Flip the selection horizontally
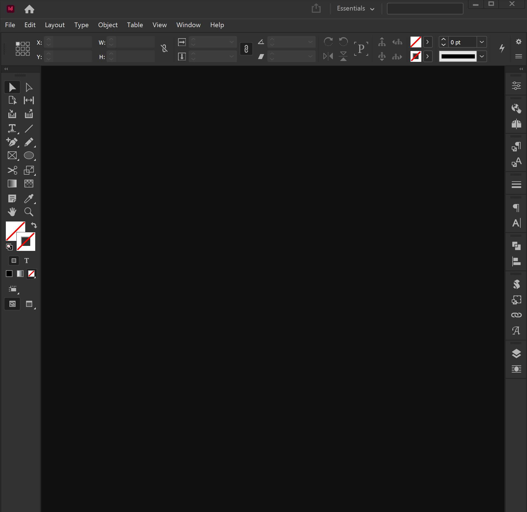The image size is (527, 512). pos(328,56)
